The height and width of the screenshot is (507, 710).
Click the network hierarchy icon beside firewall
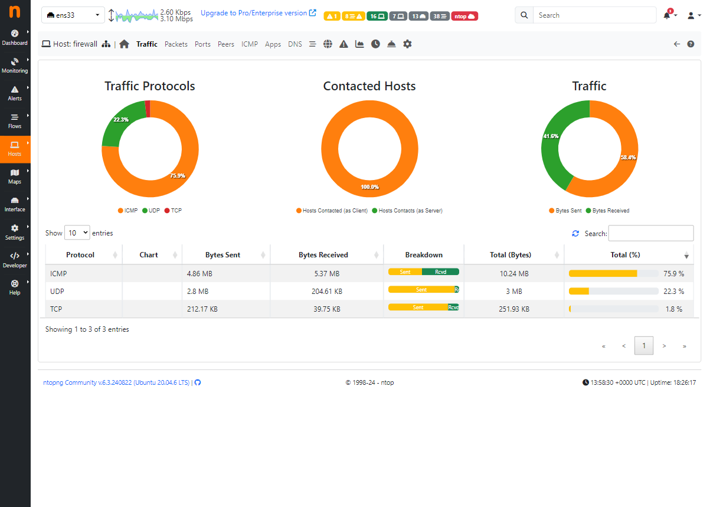[x=106, y=44]
